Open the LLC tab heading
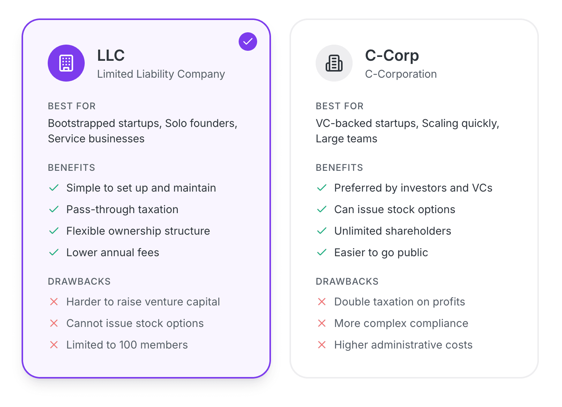This screenshot has height=407, width=562. [x=111, y=55]
